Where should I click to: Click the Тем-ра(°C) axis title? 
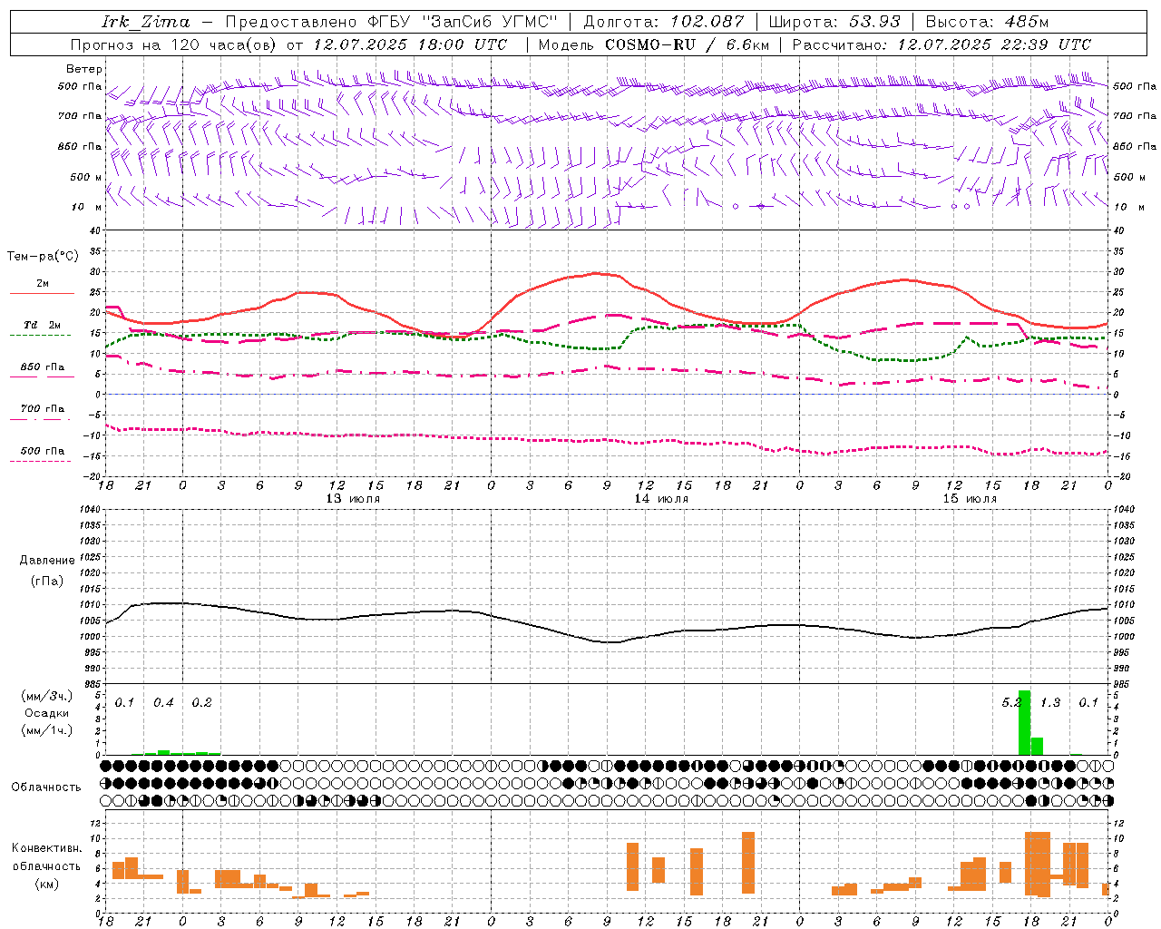[43, 257]
